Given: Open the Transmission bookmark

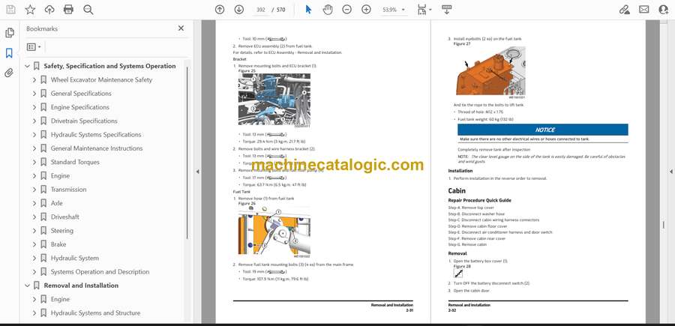Looking at the screenshot, I should point(68,190).
